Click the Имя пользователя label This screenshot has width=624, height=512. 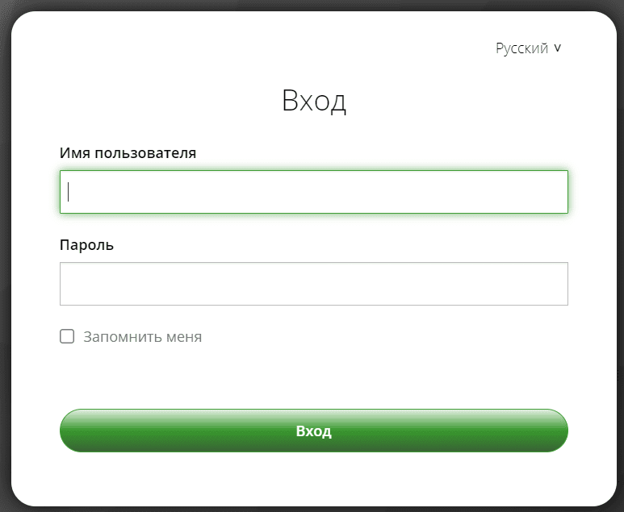(128, 152)
